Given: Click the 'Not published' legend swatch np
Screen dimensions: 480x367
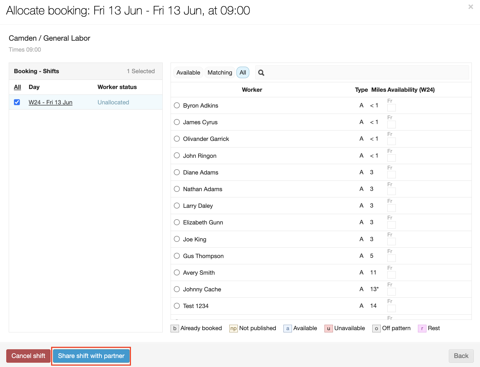Looking at the screenshot, I should tap(233, 328).
